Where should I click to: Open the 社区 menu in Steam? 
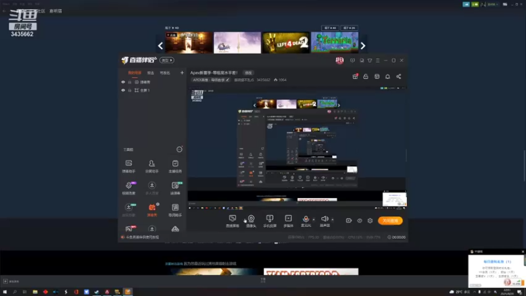(41, 11)
